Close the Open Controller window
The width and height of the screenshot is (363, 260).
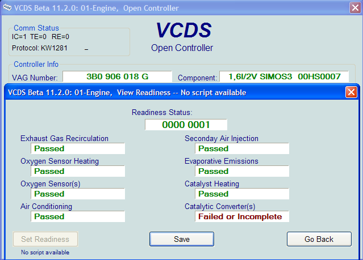click(355, 7)
